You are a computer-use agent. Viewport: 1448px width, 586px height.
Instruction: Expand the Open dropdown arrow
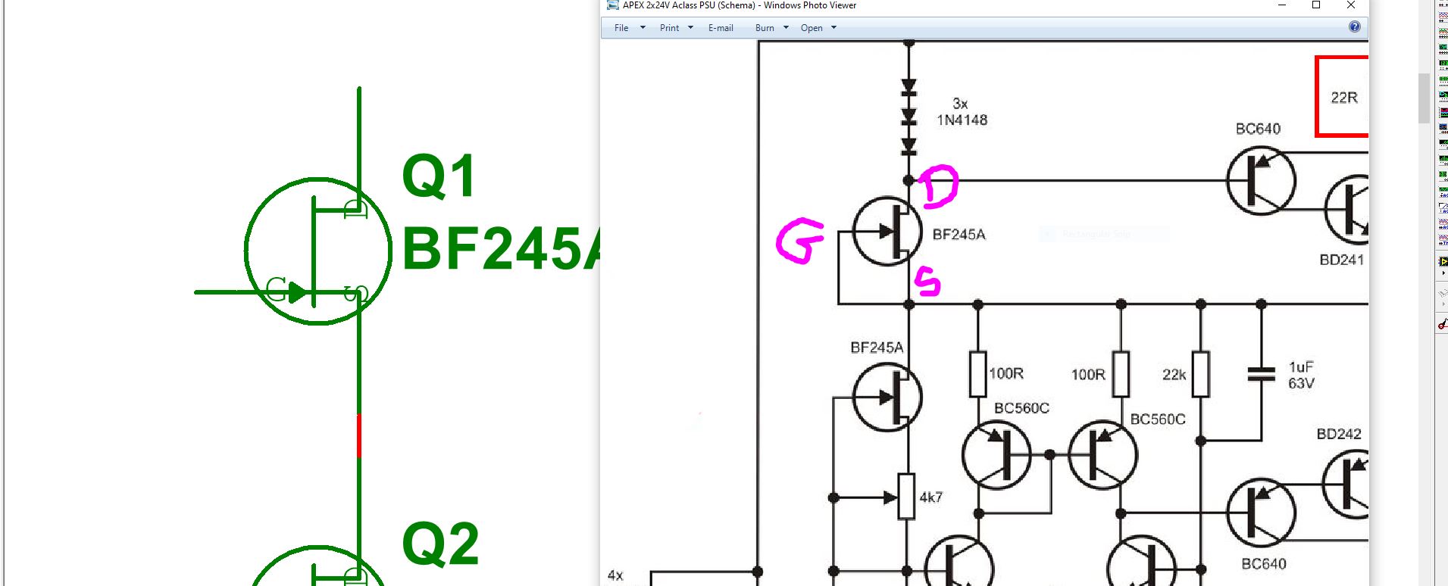point(833,28)
